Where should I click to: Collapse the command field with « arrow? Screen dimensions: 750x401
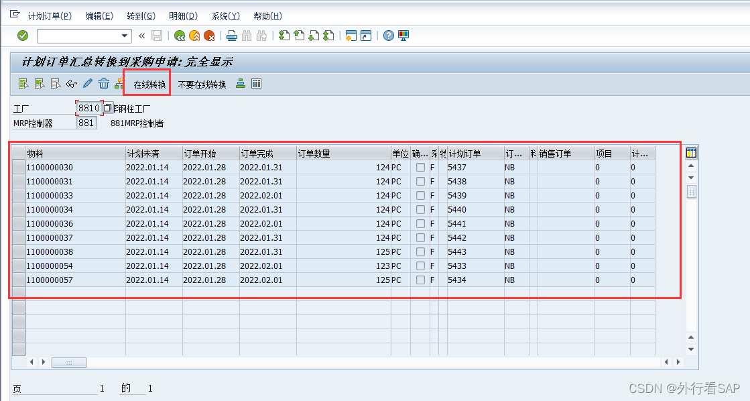(141, 36)
